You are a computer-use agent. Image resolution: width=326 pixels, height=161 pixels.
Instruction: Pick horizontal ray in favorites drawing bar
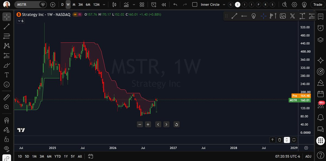[244, 16]
